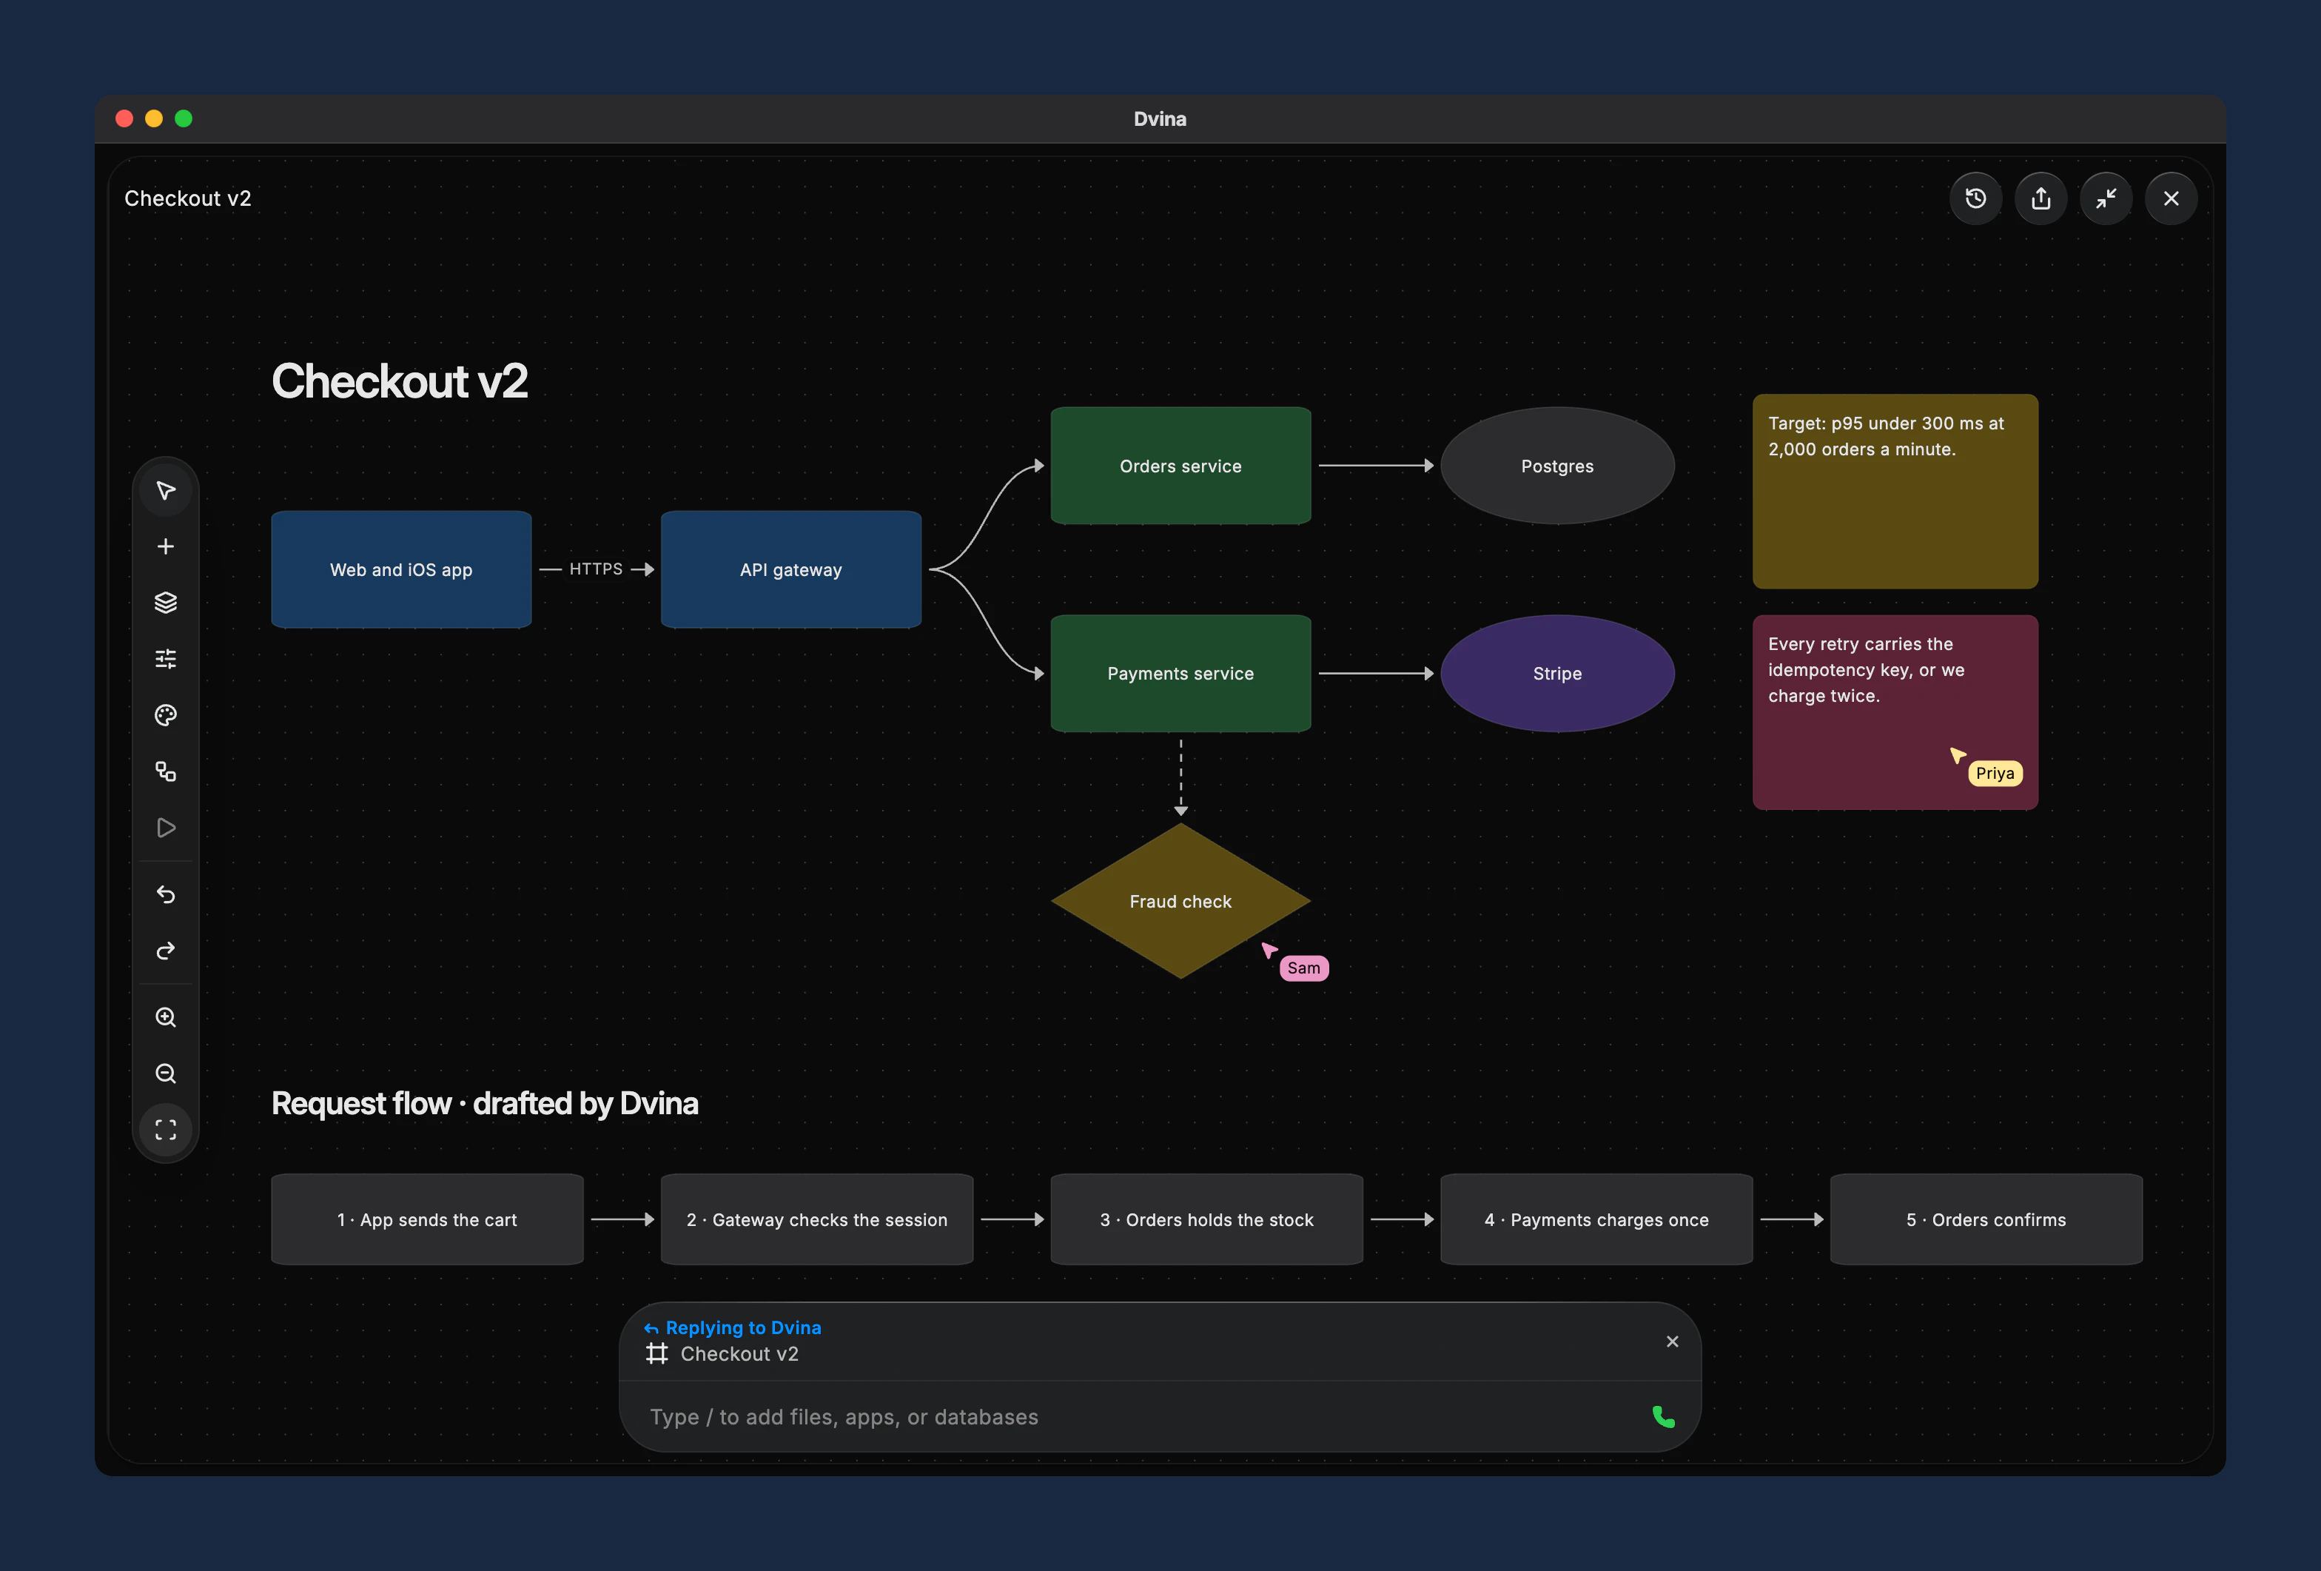Screen dimensions: 2321x1571
Task: Click the HTTPS connector label
Action: pyautogui.click(x=597, y=569)
